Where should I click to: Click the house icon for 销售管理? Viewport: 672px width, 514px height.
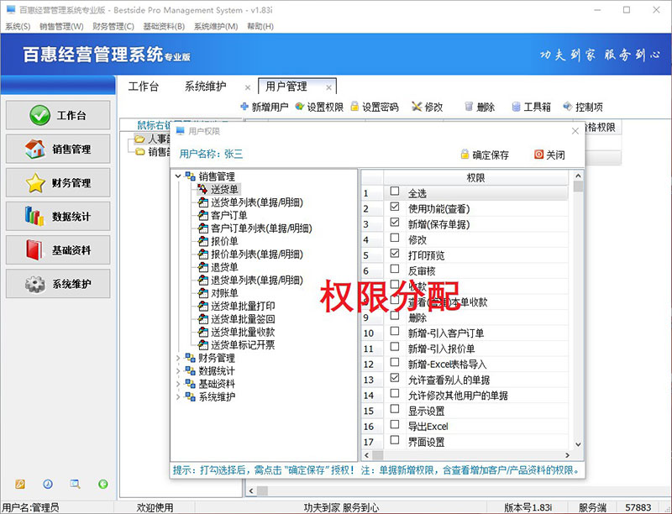click(x=35, y=149)
